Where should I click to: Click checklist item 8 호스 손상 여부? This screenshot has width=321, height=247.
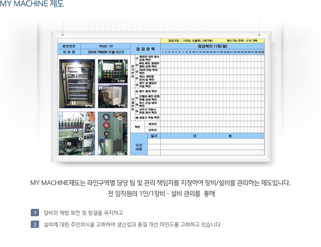point(147,104)
